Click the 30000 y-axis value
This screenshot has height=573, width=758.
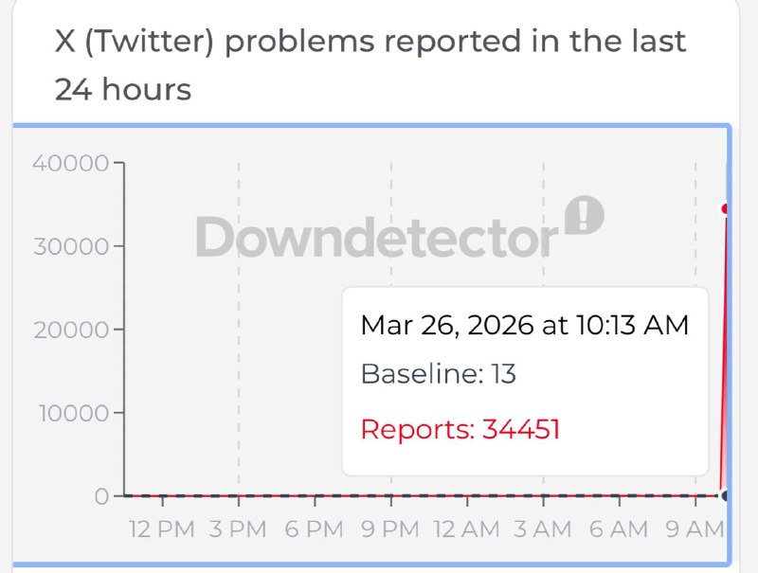pos(71,246)
